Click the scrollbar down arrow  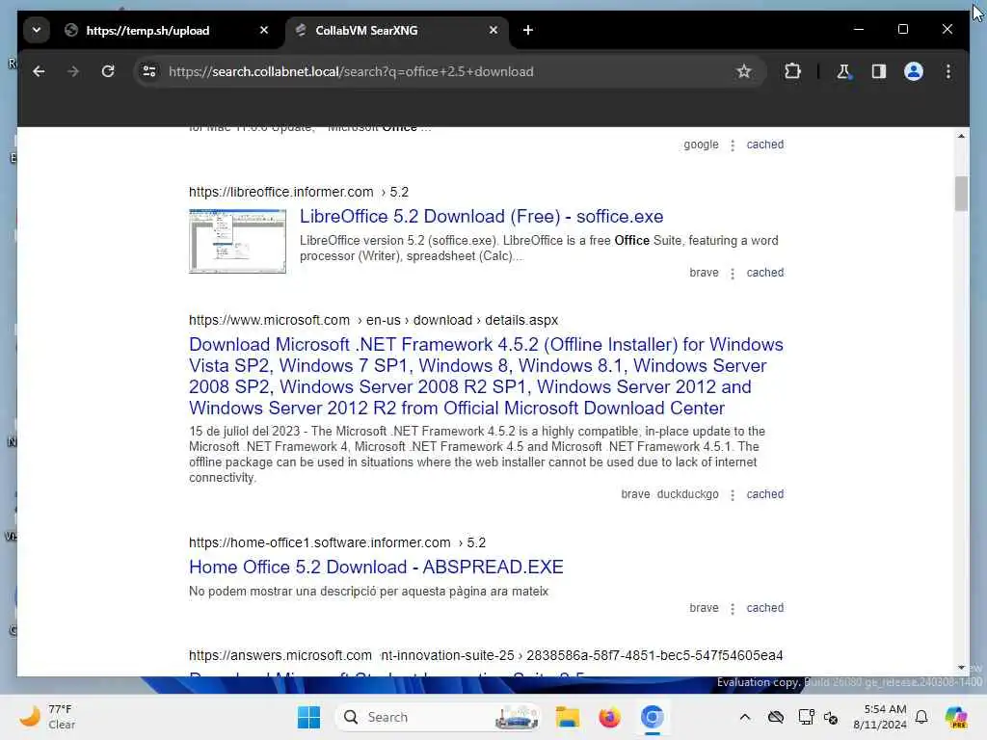click(x=961, y=668)
